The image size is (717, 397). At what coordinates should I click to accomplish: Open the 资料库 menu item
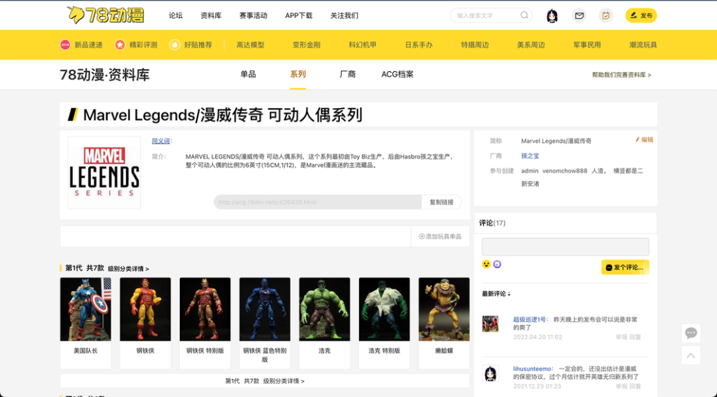pos(211,15)
